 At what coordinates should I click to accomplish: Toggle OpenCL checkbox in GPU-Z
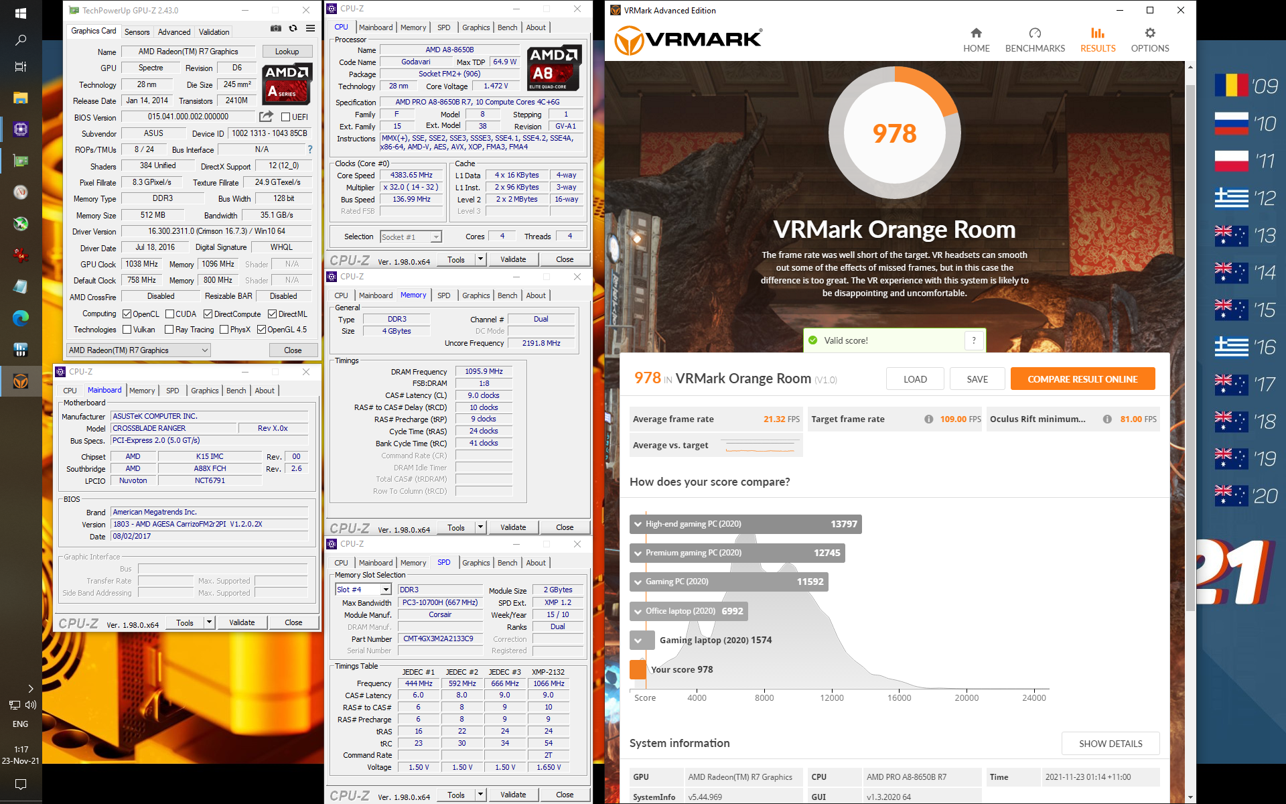pyautogui.click(x=127, y=314)
